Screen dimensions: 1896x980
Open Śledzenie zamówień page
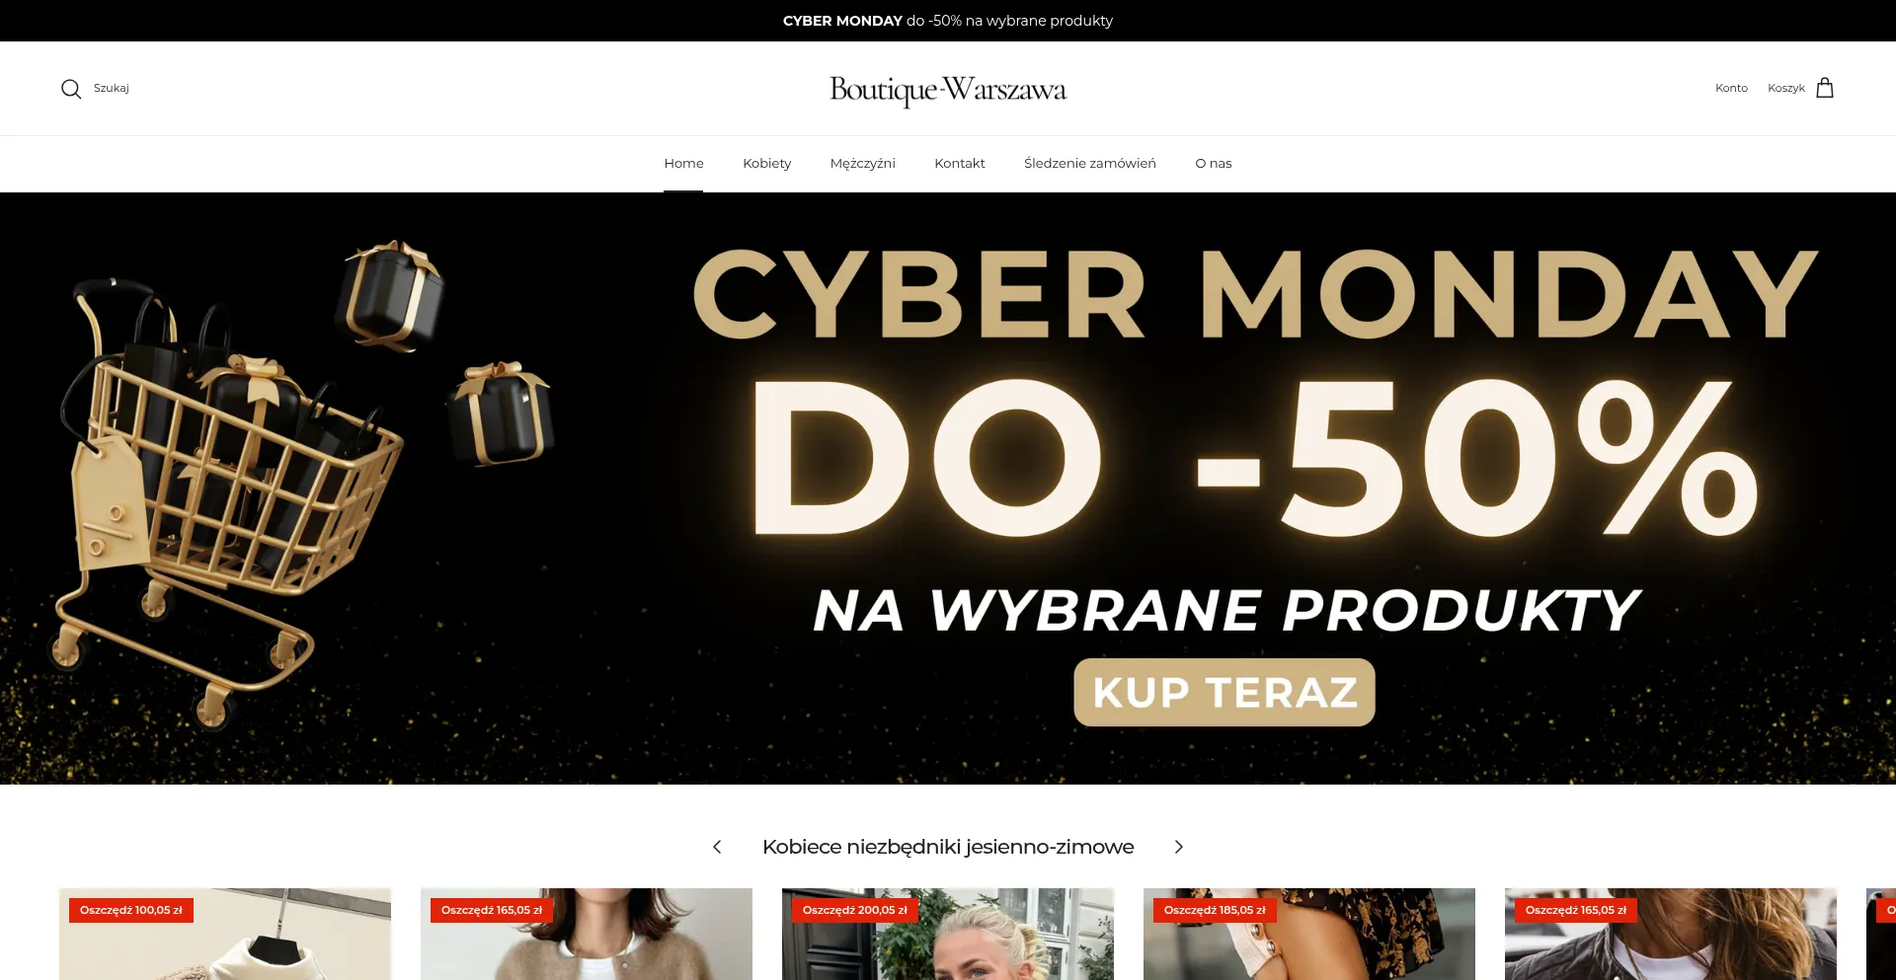coord(1089,163)
